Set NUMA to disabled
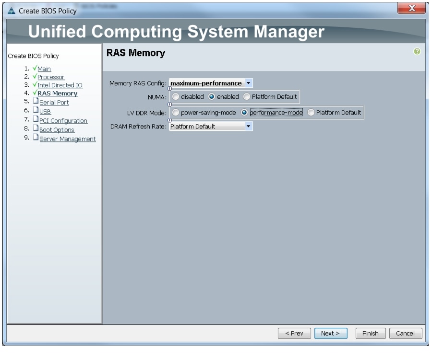This screenshot has height=359, width=432. pyautogui.click(x=176, y=96)
